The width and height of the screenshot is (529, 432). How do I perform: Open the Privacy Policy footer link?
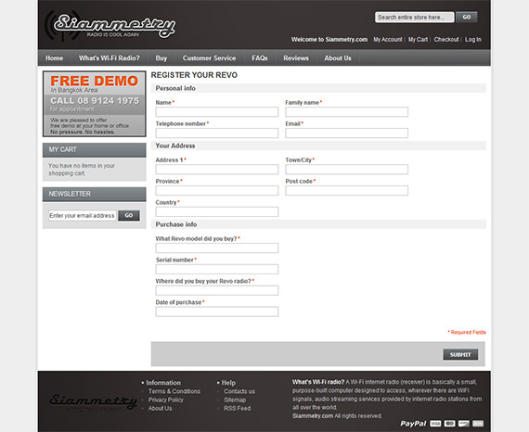[x=165, y=400]
